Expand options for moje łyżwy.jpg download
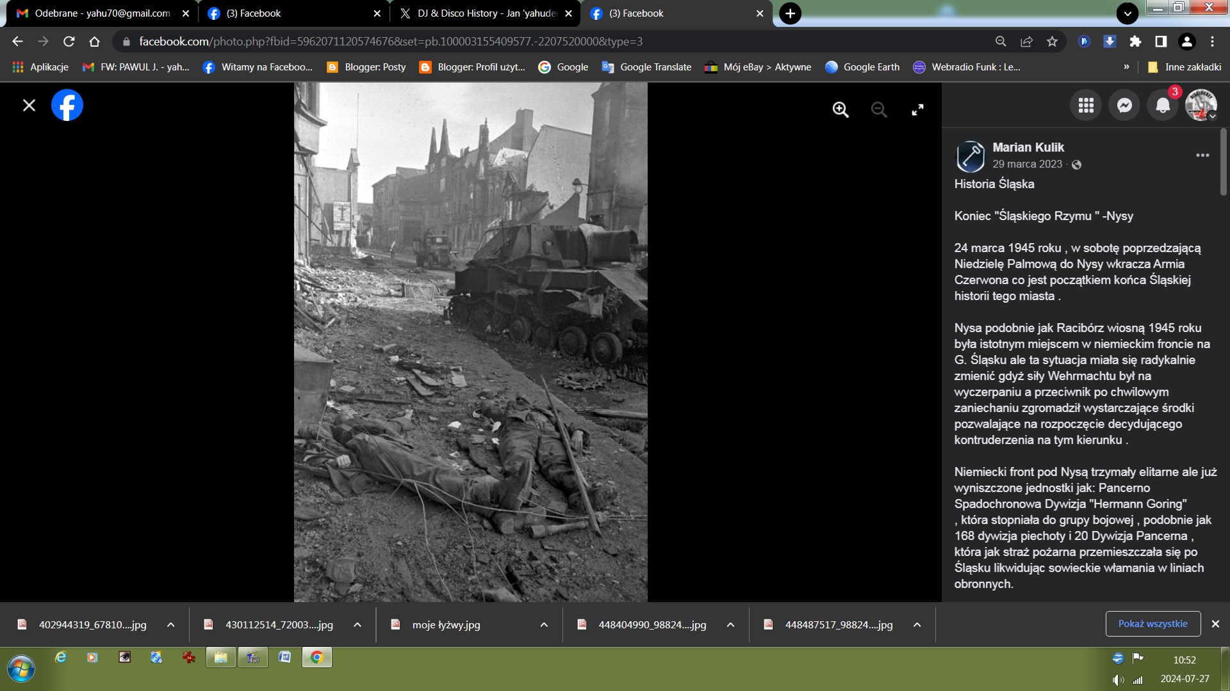The width and height of the screenshot is (1230, 691). [544, 625]
